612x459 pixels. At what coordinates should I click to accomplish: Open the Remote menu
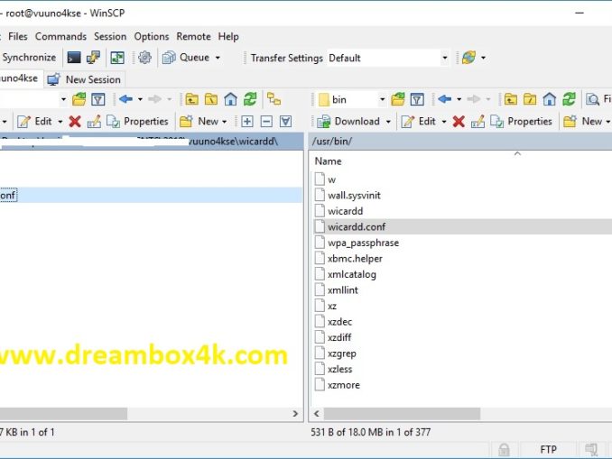193,36
